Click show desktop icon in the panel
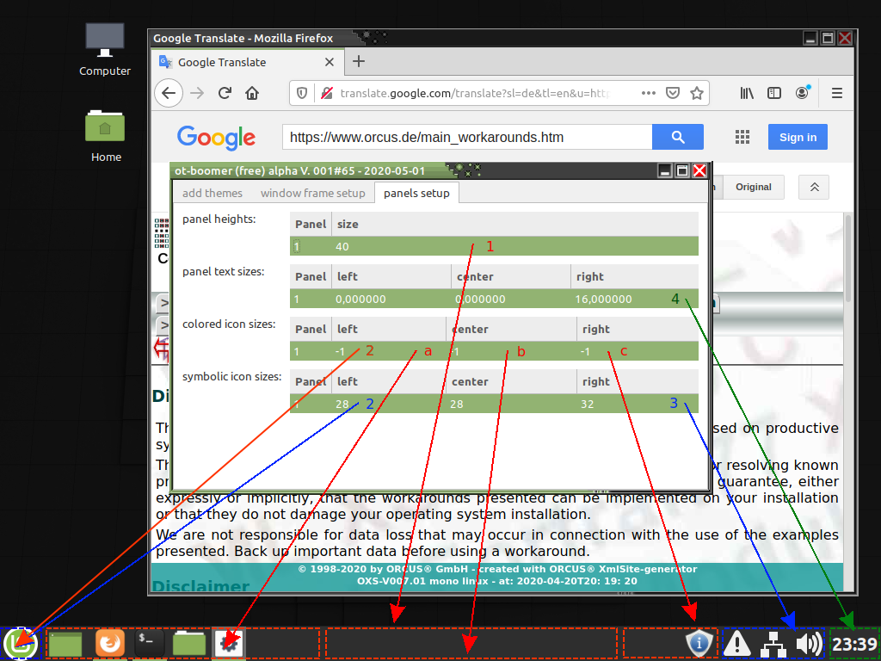 [x=65, y=644]
